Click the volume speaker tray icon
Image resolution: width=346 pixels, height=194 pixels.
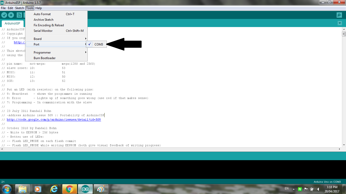tap(318, 189)
